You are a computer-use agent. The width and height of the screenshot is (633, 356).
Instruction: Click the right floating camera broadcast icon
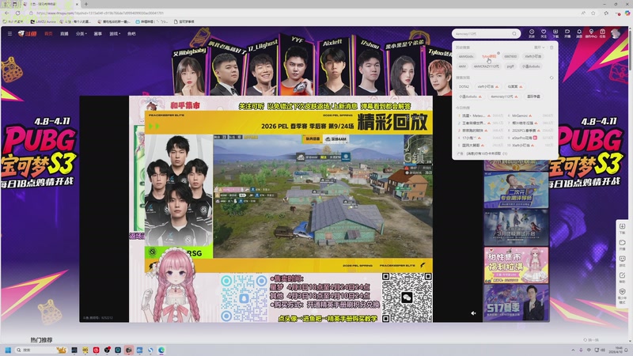pyautogui.click(x=622, y=244)
